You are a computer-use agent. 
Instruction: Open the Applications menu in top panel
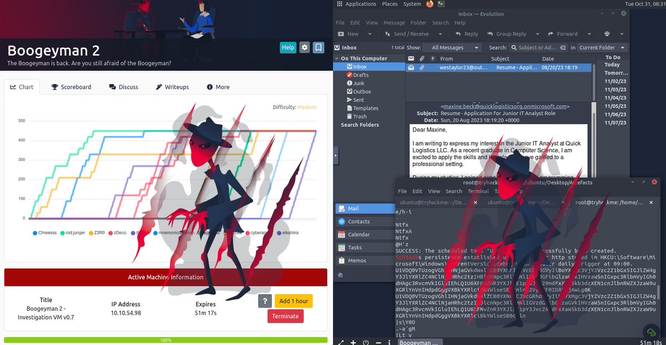pos(356,4)
